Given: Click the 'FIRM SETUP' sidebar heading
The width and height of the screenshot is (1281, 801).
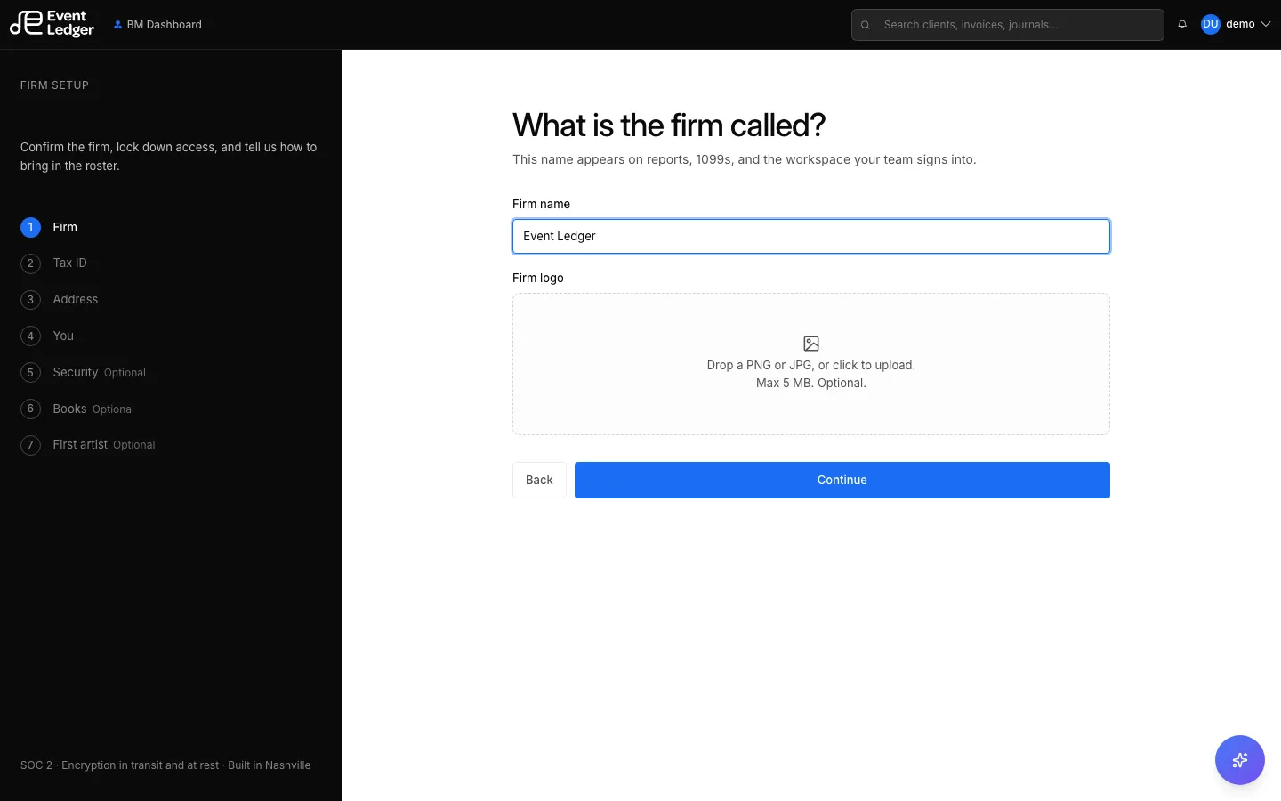Looking at the screenshot, I should pos(54,85).
